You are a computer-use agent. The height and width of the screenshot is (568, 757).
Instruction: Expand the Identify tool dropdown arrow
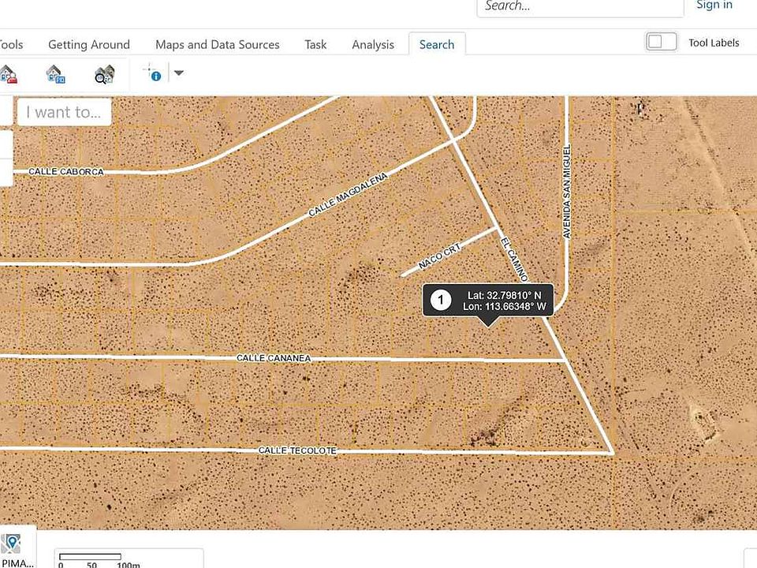coord(178,73)
